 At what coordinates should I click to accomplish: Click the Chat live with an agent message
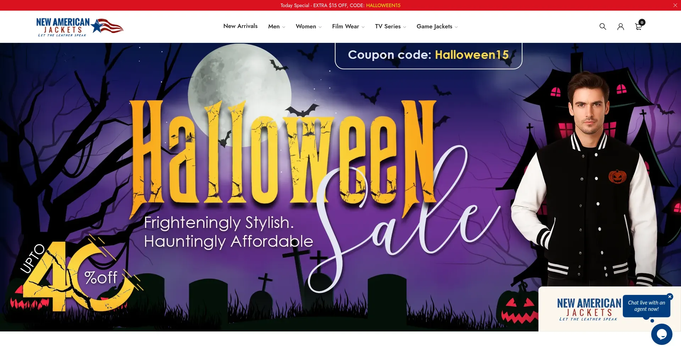[x=646, y=306]
